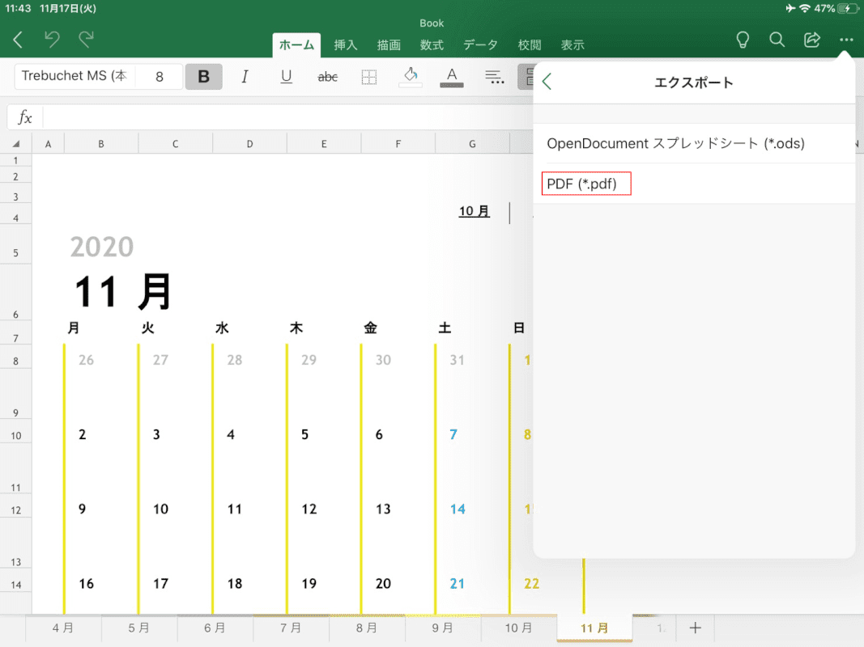Switch to the 校閲 tab
Screen dimensions: 864x647
coord(530,45)
